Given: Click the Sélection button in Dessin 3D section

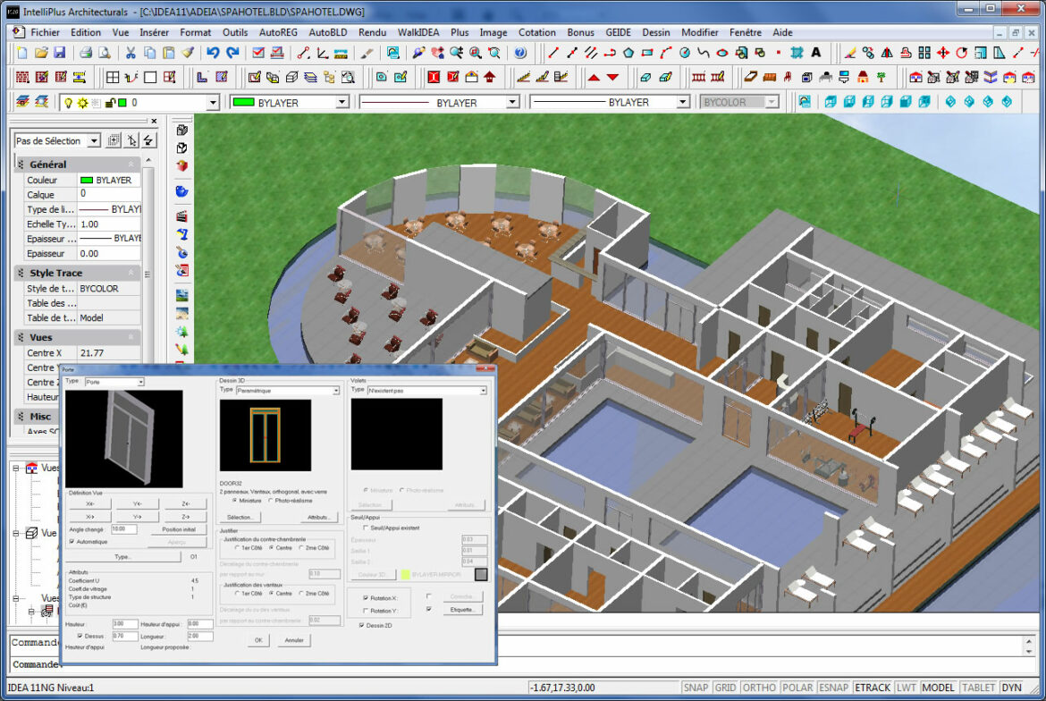Looking at the screenshot, I should coord(240,517).
